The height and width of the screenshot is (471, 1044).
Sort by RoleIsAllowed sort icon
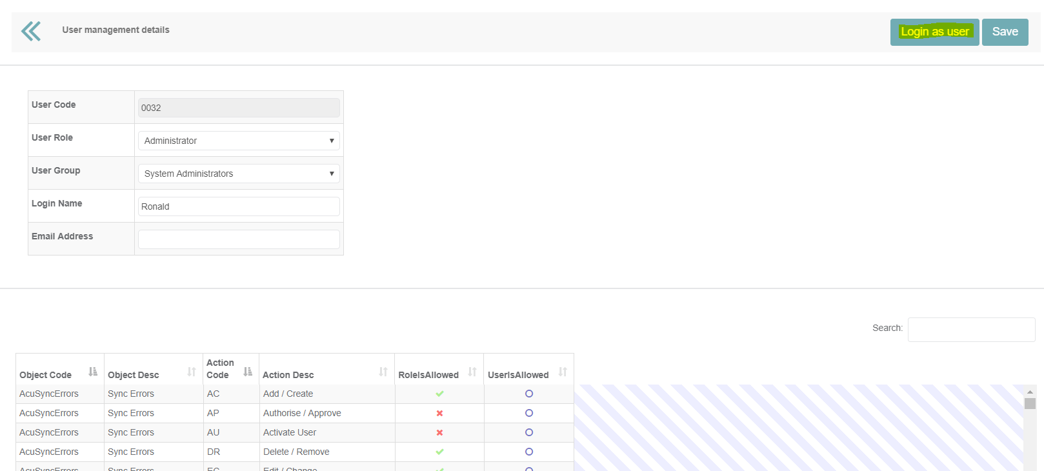pos(472,372)
